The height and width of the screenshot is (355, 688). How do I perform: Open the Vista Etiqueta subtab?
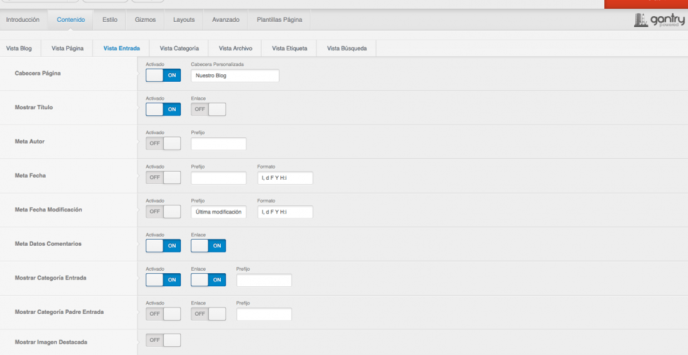coord(290,48)
